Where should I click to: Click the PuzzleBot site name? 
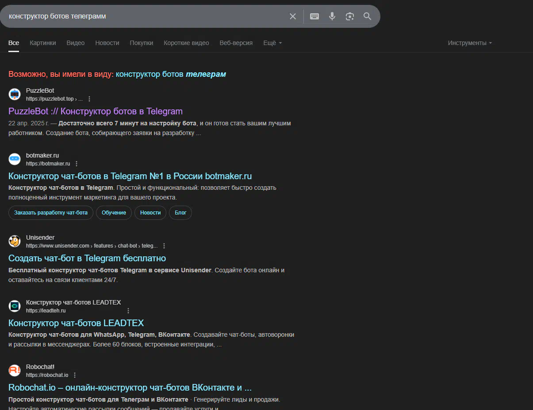coord(40,90)
